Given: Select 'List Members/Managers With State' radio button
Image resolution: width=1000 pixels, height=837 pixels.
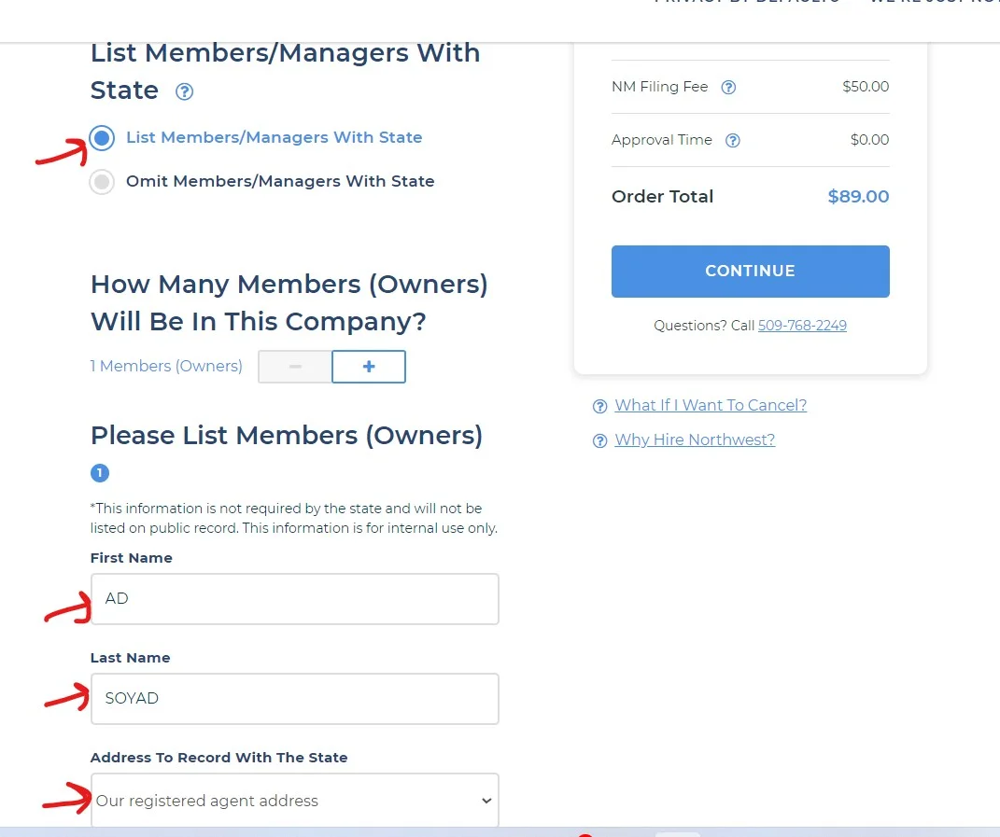Looking at the screenshot, I should [x=102, y=138].
